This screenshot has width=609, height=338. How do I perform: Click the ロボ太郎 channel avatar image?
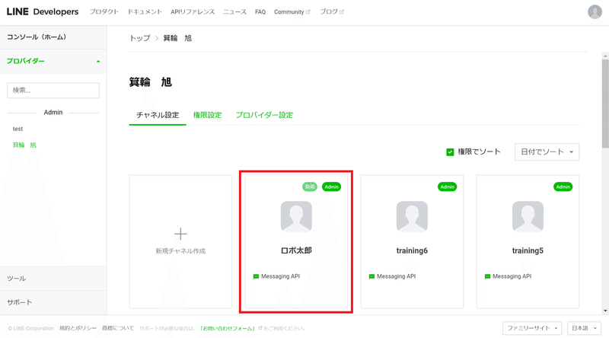[x=296, y=216]
